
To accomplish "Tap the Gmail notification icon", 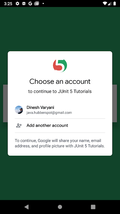I will pos(37,3).
